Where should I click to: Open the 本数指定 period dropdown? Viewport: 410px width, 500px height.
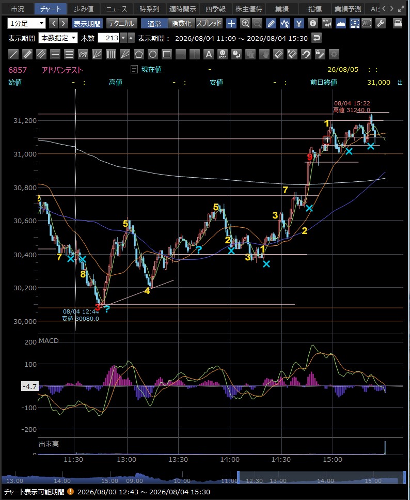(x=58, y=38)
